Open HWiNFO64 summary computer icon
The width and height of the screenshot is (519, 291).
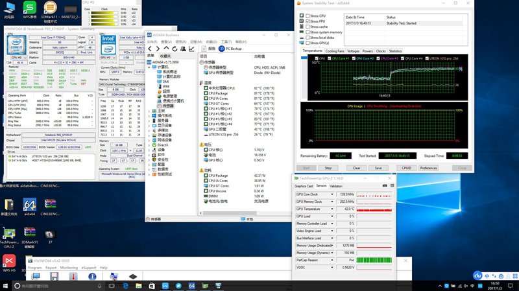36,276
